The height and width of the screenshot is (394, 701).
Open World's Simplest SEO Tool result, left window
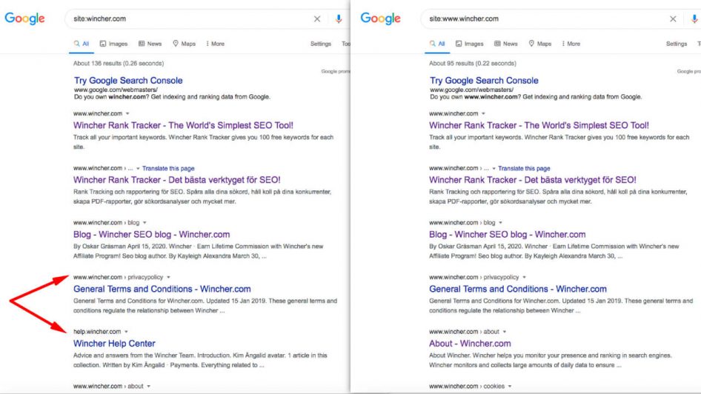click(x=183, y=125)
